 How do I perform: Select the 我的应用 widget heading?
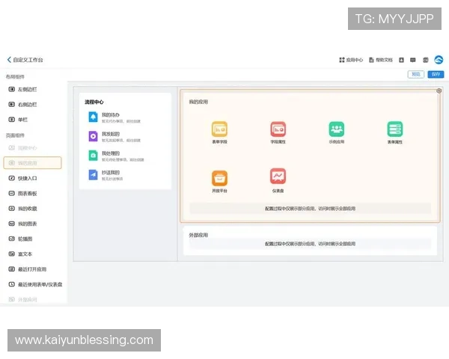(x=198, y=102)
